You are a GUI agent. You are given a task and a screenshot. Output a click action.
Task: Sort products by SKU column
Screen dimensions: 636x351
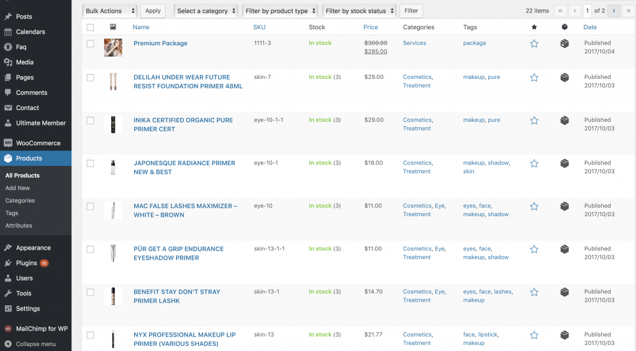259,27
